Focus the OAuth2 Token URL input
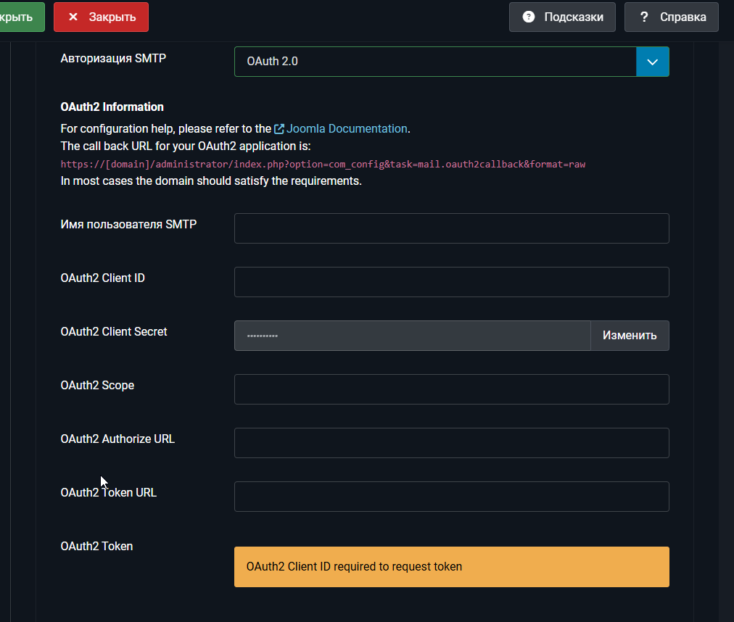 pos(452,497)
